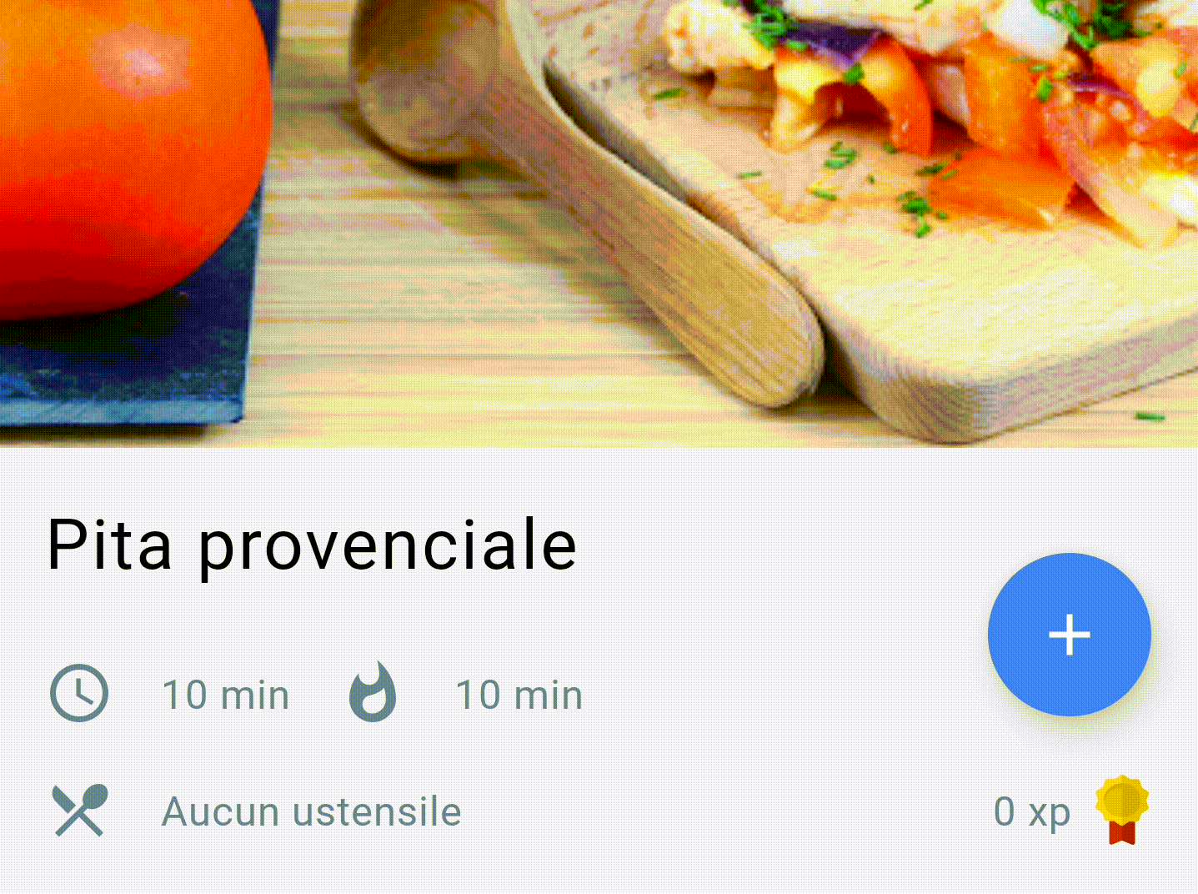
Task: Click the empty space right of the cook time
Action: click(x=784, y=694)
